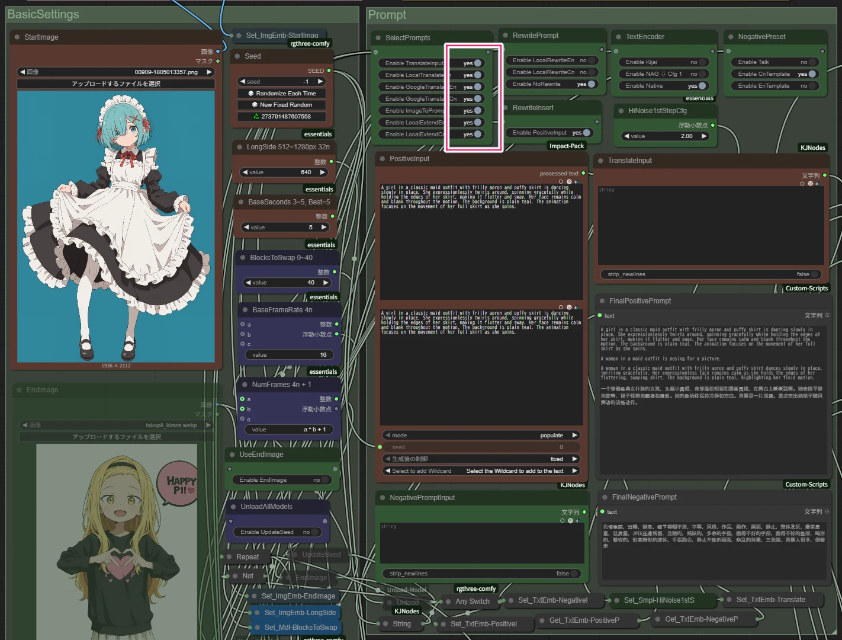The width and height of the screenshot is (842, 640).
Task: Click the SEED output port
Action: pos(329,71)
